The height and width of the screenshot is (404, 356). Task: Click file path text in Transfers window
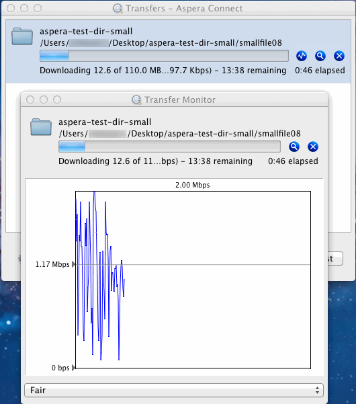[161, 43]
